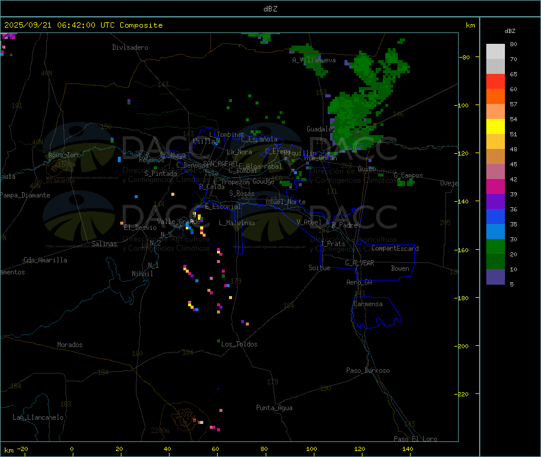The width and height of the screenshot is (541, 457).
Task: Click the slate-purple bottom swatch of the legend
Action: (x=495, y=277)
